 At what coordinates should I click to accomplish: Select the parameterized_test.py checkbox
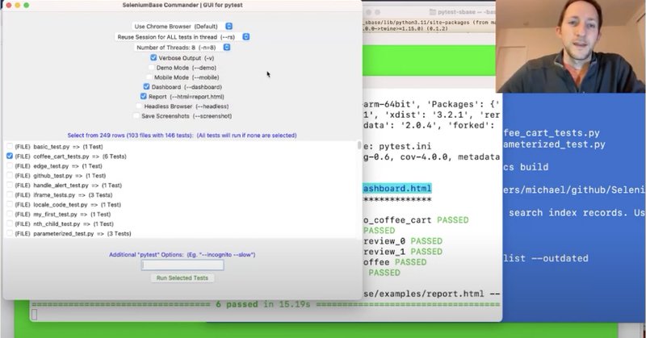pos(10,233)
